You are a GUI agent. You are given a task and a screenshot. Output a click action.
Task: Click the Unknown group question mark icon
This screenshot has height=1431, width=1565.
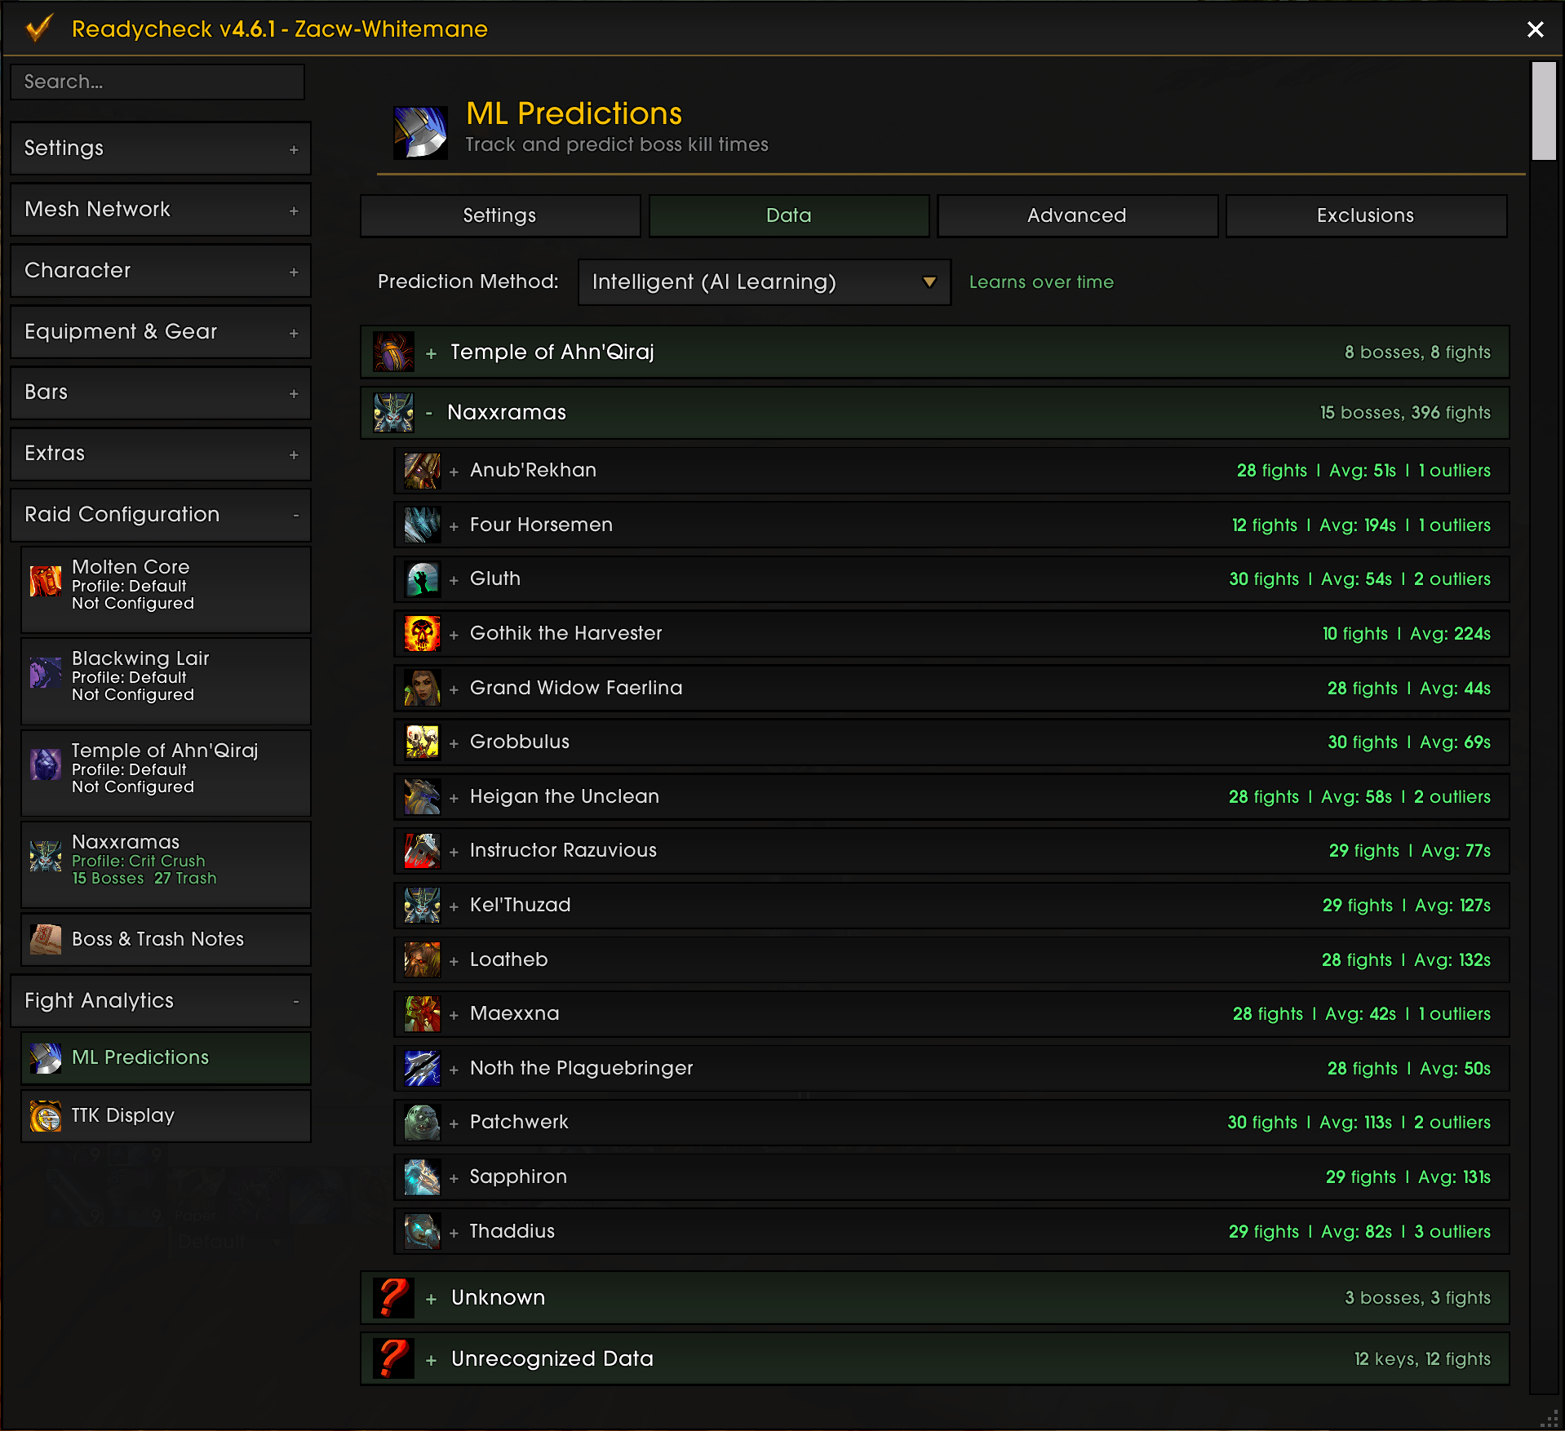(x=393, y=1297)
